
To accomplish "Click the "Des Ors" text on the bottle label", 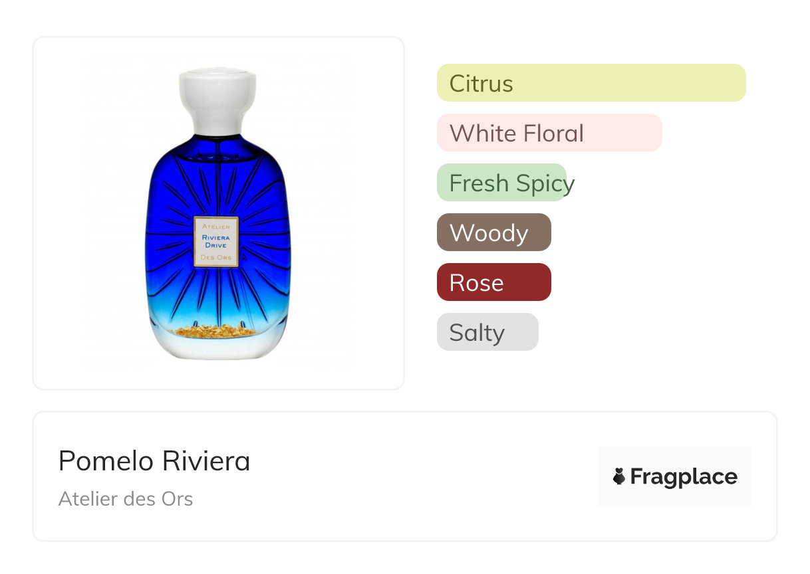I will 215,258.
